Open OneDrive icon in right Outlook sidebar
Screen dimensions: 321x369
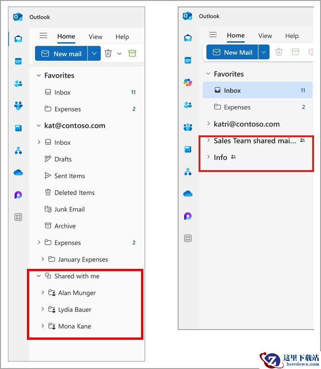[188, 194]
